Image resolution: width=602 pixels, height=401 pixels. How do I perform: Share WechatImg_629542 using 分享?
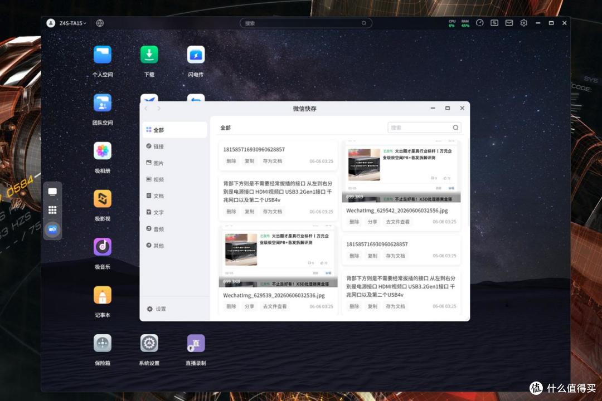click(x=372, y=222)
